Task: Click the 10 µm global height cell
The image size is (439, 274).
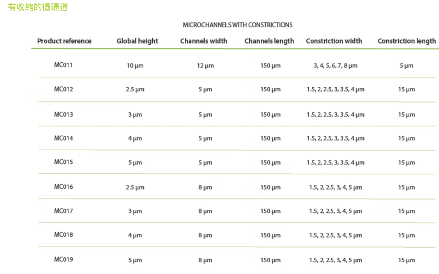Action: click(135, 66)
